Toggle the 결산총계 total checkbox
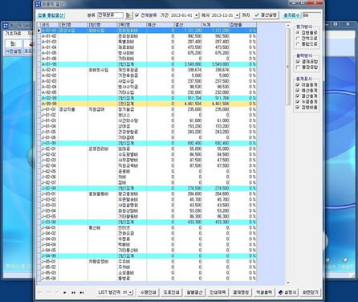This screenshot has width=358, height=302. (298, 96)
